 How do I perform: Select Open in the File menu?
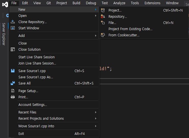click(x=54, y=15)
